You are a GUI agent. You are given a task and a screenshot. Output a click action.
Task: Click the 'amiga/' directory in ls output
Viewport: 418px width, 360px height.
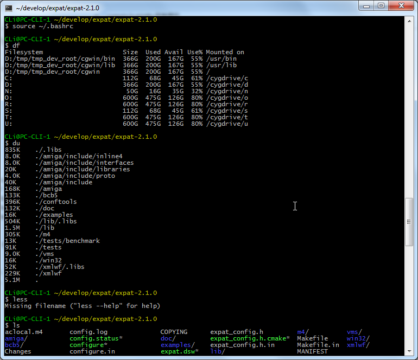click(x=16, y=338)
